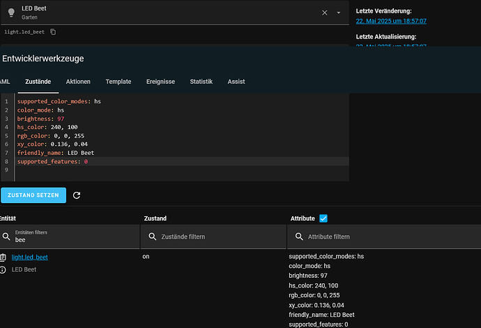The image size is (481, 328).
Task: Click the search icon in Attribute filter
Action: [x=299, y=237]
